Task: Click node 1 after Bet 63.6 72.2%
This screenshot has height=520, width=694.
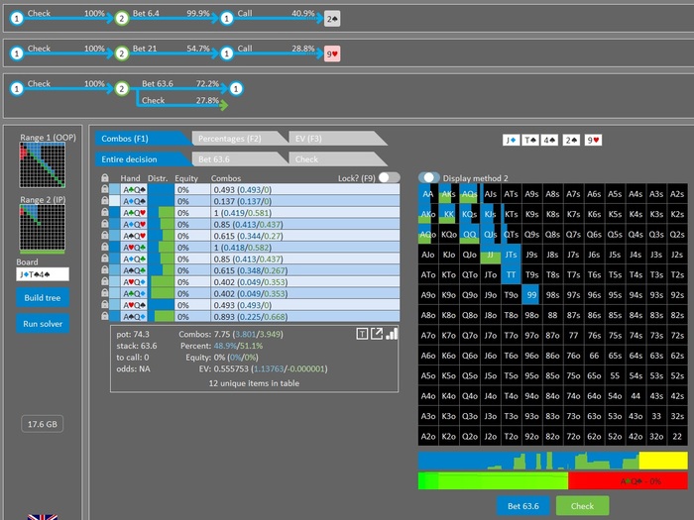Action: tap(236, 89)
